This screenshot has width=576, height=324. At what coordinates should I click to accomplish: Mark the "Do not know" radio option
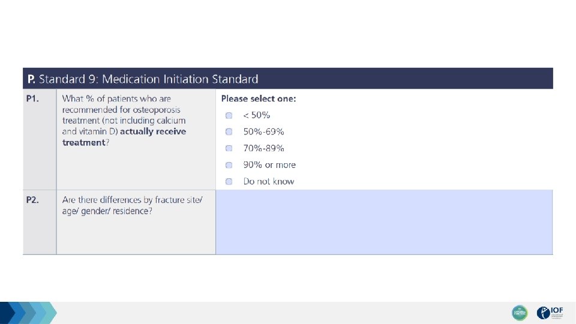[x=229, y=181]
